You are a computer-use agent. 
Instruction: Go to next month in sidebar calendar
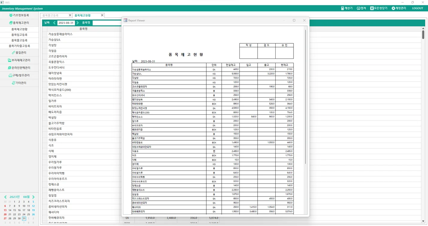point(34,197)
